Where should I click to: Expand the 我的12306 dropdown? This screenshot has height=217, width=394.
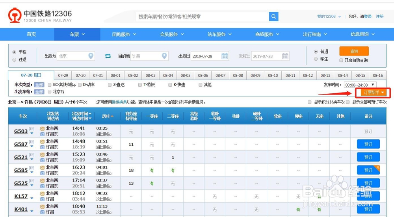click(x=329, y=17)
